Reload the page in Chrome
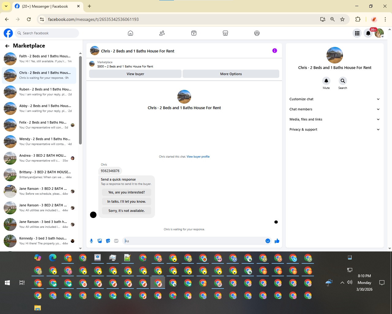Viewport: 392px width, 314px height. click(x=29, y=19)
